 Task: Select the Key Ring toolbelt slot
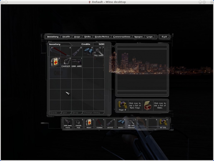pyautogui.click(x=163, y=123)
